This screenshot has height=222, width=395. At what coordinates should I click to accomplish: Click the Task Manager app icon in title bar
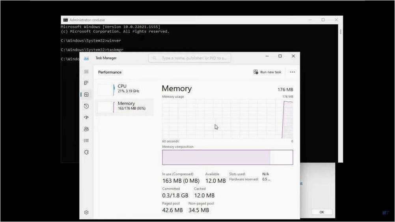86,58
